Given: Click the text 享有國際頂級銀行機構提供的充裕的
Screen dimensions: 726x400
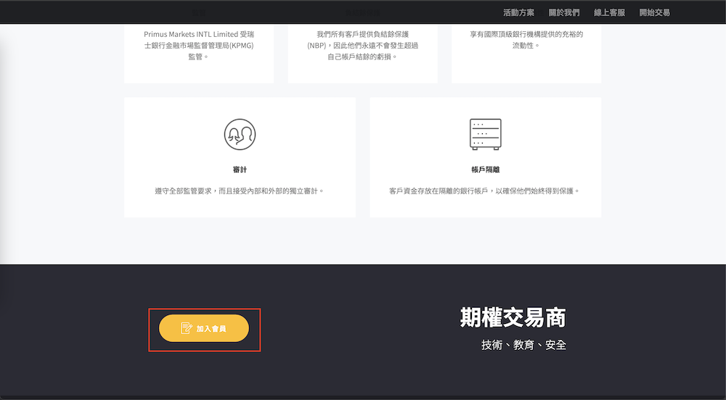Looking at the screenshot, I should point(526,34).
